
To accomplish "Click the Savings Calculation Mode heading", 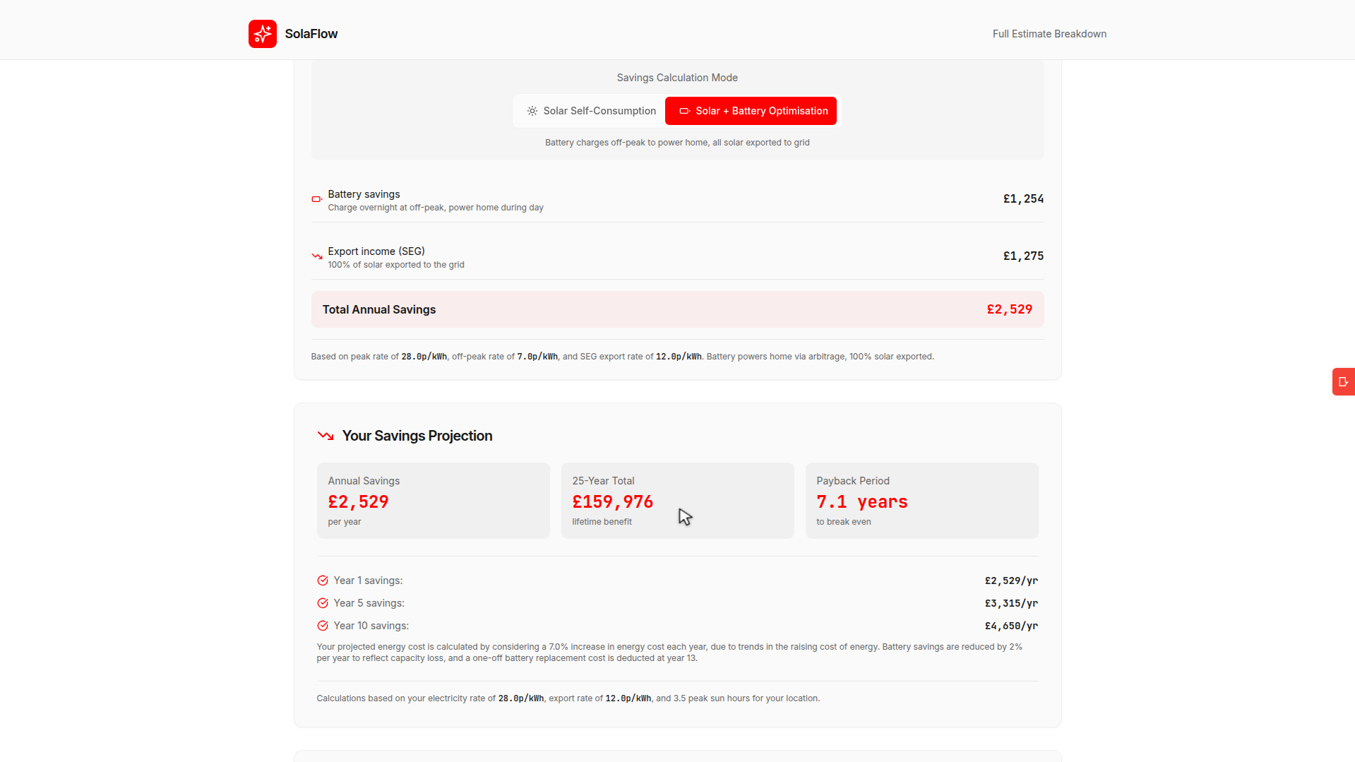I will (677, 78).
